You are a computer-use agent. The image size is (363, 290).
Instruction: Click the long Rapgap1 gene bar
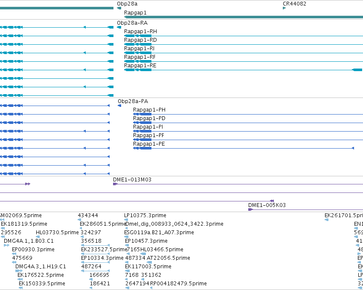[x=244, y=17]
